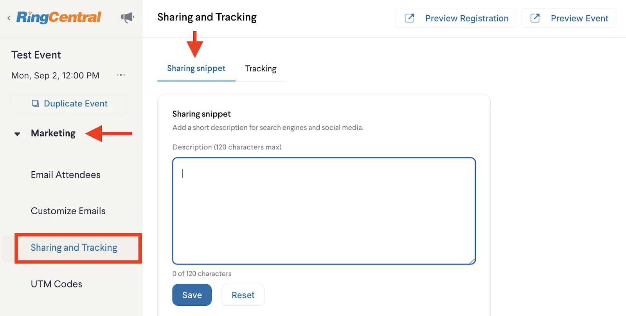Go back using the chevron beside RingCentral logo

coord(9,18)
